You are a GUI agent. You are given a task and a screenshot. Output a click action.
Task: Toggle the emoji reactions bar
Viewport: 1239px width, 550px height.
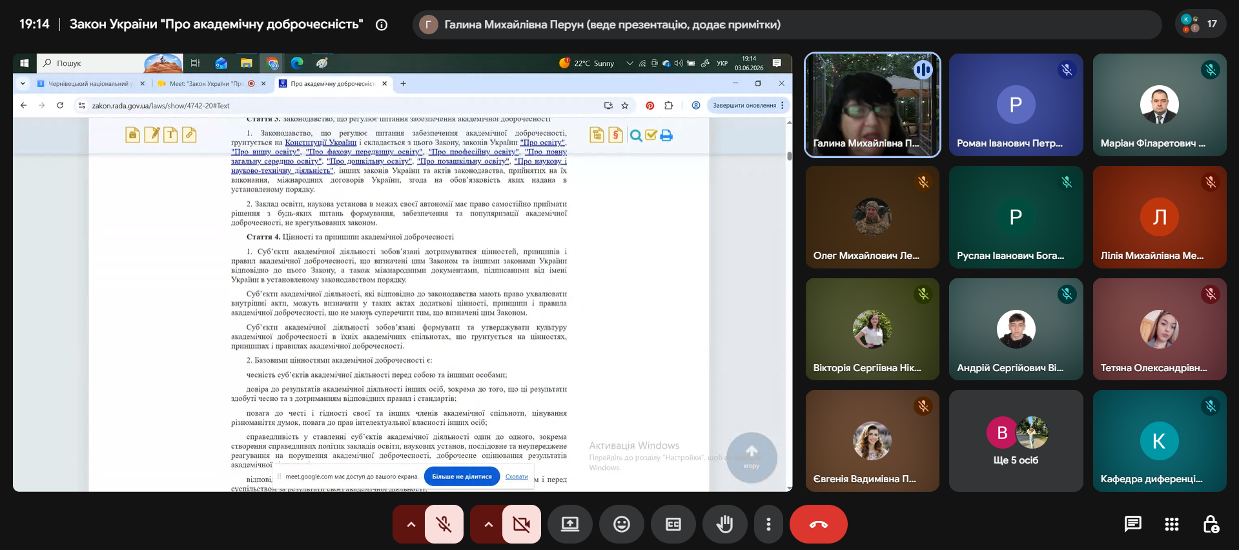[622, 524]
